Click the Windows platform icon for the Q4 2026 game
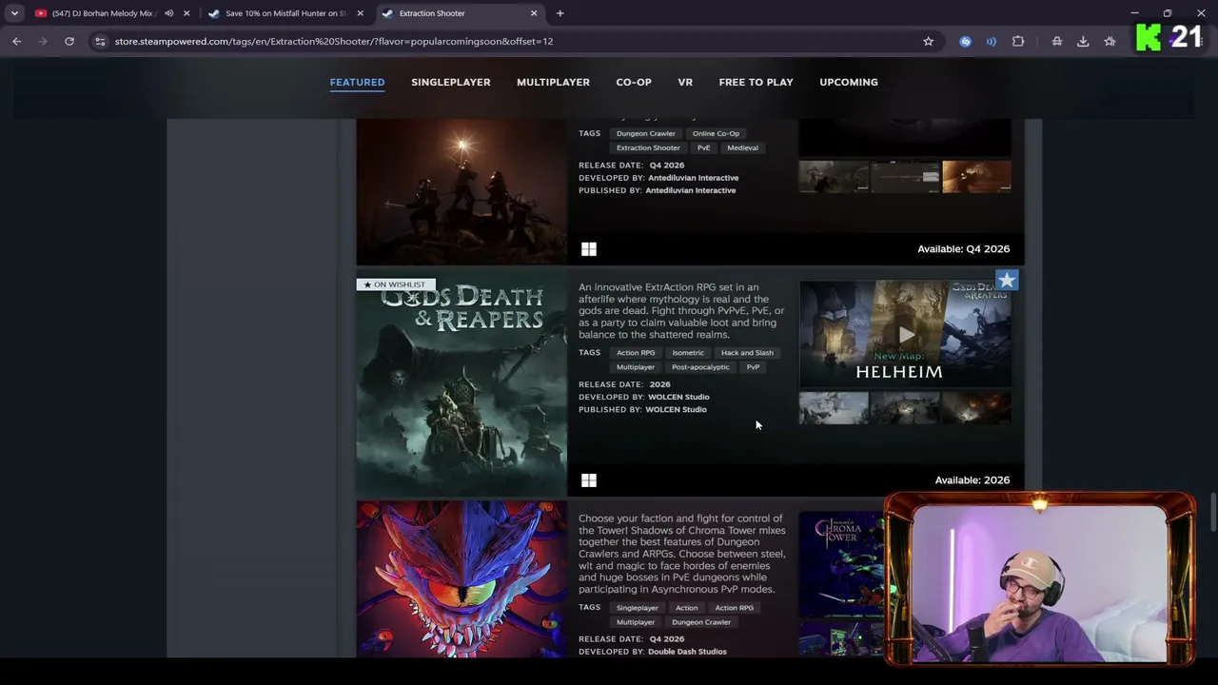The width and height of the screenshot is (1218, 685). 589,249
